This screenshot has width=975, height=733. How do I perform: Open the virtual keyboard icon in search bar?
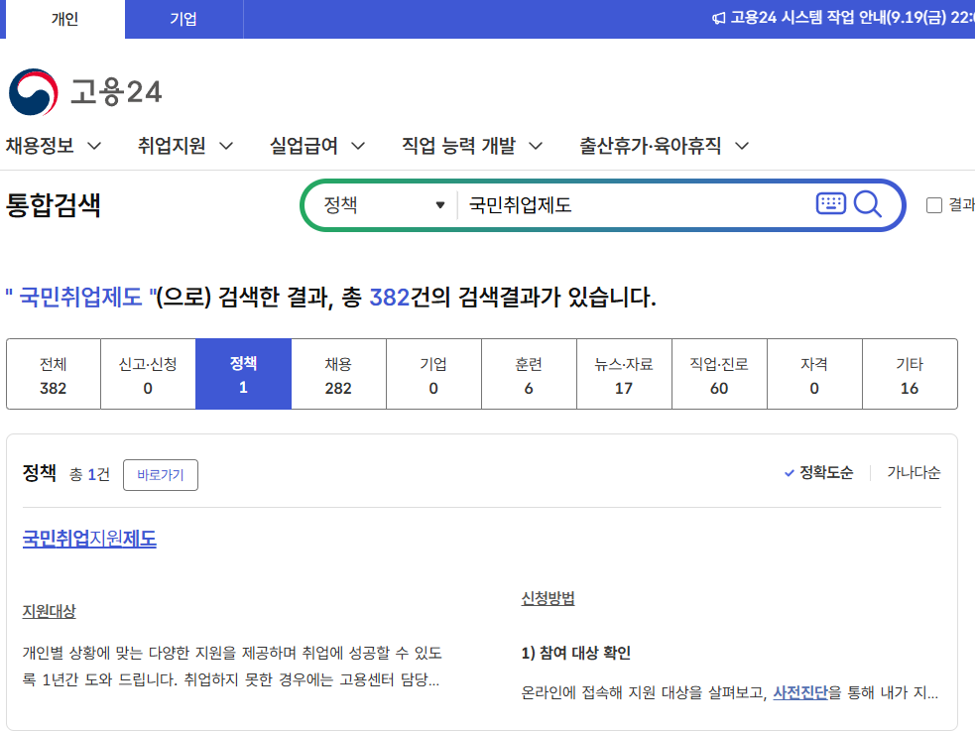[x=831, y=203]
